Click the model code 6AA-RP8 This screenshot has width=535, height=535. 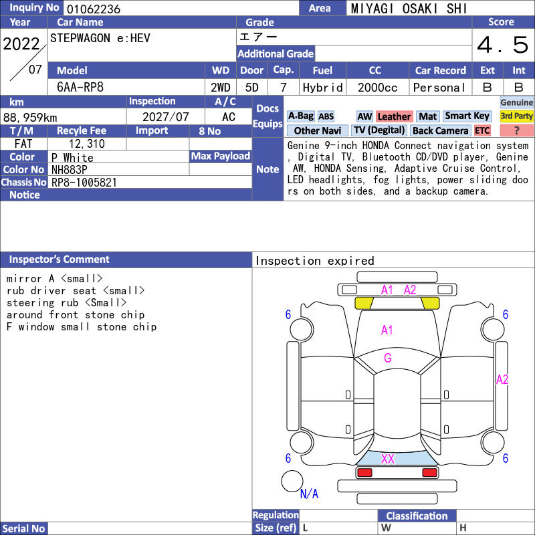[80, 88]
